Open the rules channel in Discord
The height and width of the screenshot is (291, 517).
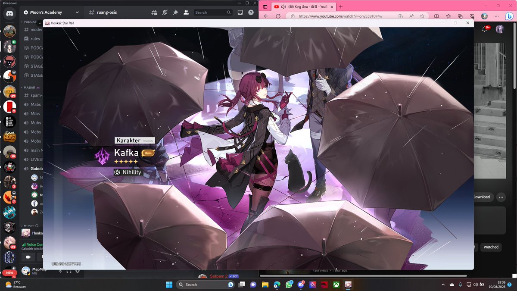(32, 39)
